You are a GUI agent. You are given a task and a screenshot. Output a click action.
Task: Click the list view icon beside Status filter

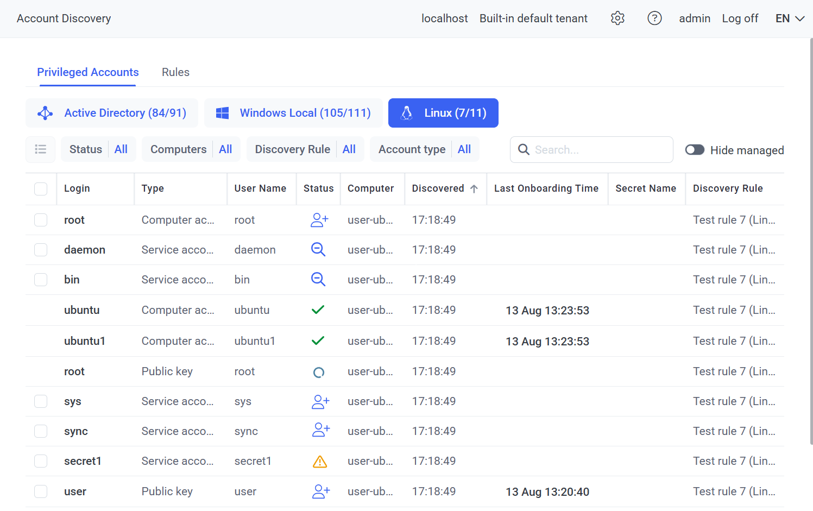41,149
